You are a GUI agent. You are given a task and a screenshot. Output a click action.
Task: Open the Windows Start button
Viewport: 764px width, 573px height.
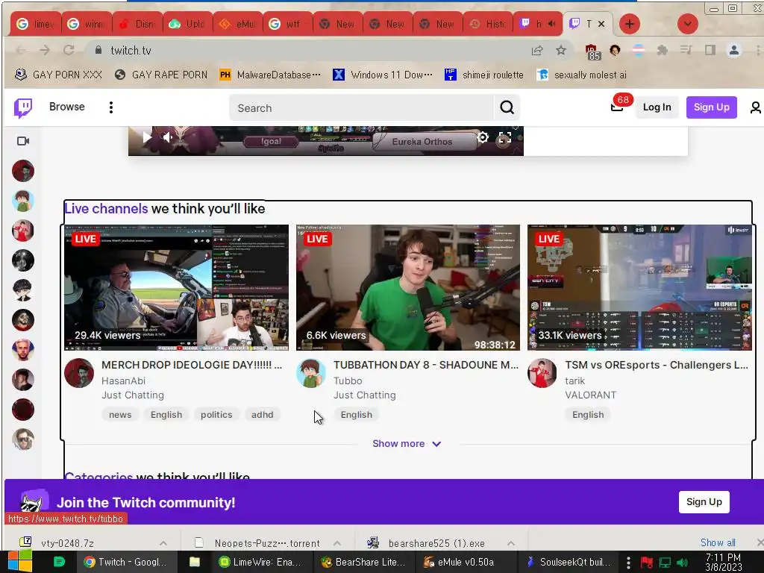pyautogui.click(x=20, y=562)
